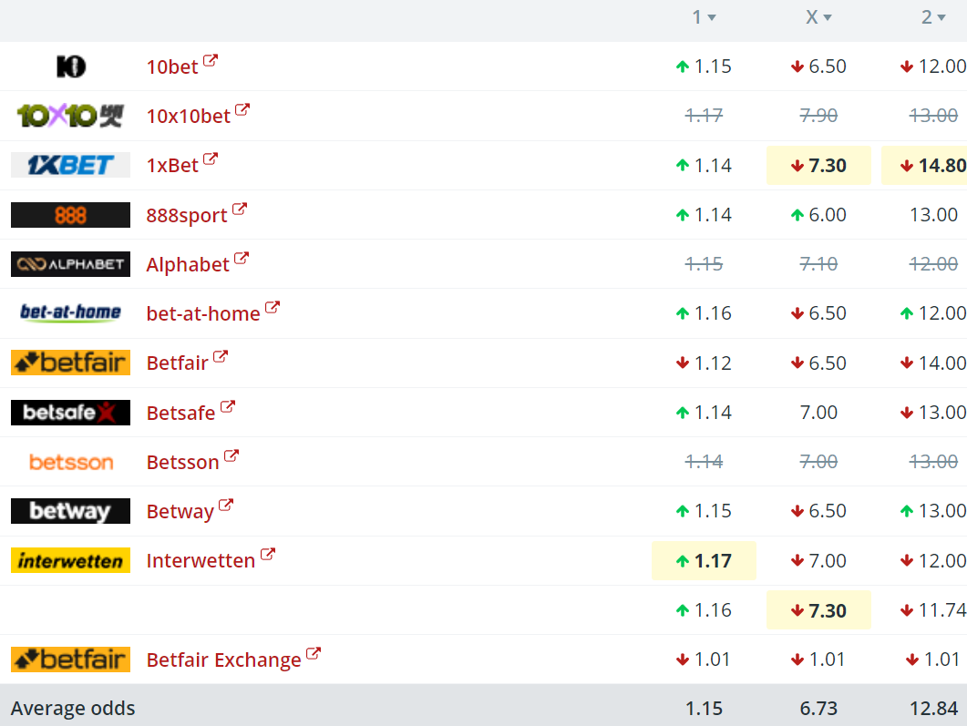Select highlighted 7.30 draw odds for 1xBet
The width and height of the screenshot is (967, 726).
(x=818, y=166)
